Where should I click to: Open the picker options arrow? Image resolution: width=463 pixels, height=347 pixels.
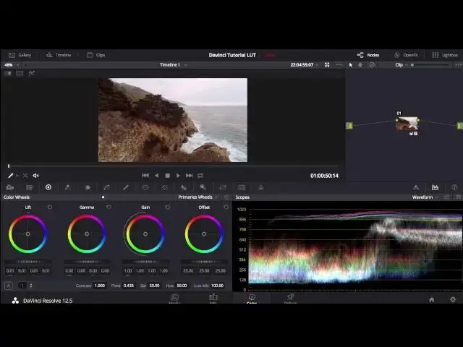coord(17,176)
